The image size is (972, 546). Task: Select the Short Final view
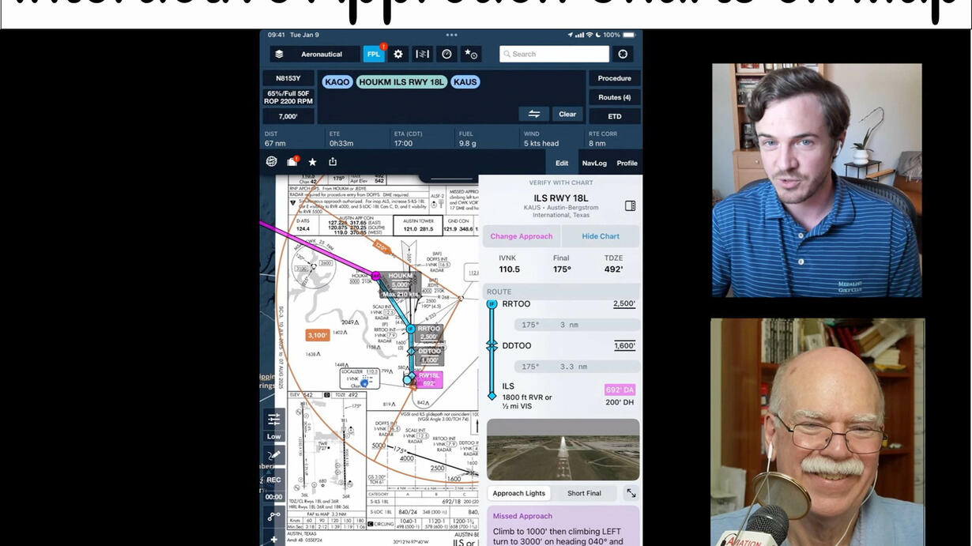click(x=583, y=493)
